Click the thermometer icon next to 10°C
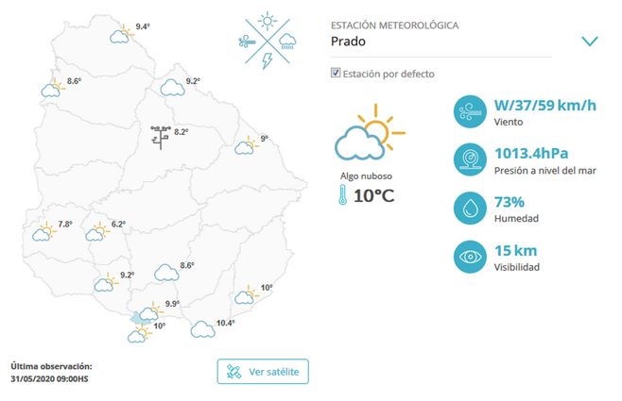This screenshot has width=622, height=401. tap(339, 196)
